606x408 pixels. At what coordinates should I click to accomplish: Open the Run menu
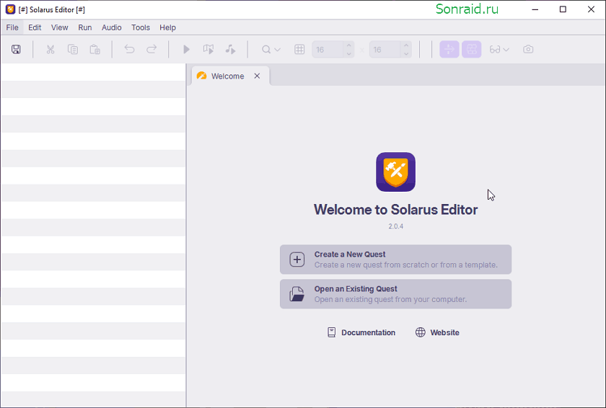click(x=85, y=27)
